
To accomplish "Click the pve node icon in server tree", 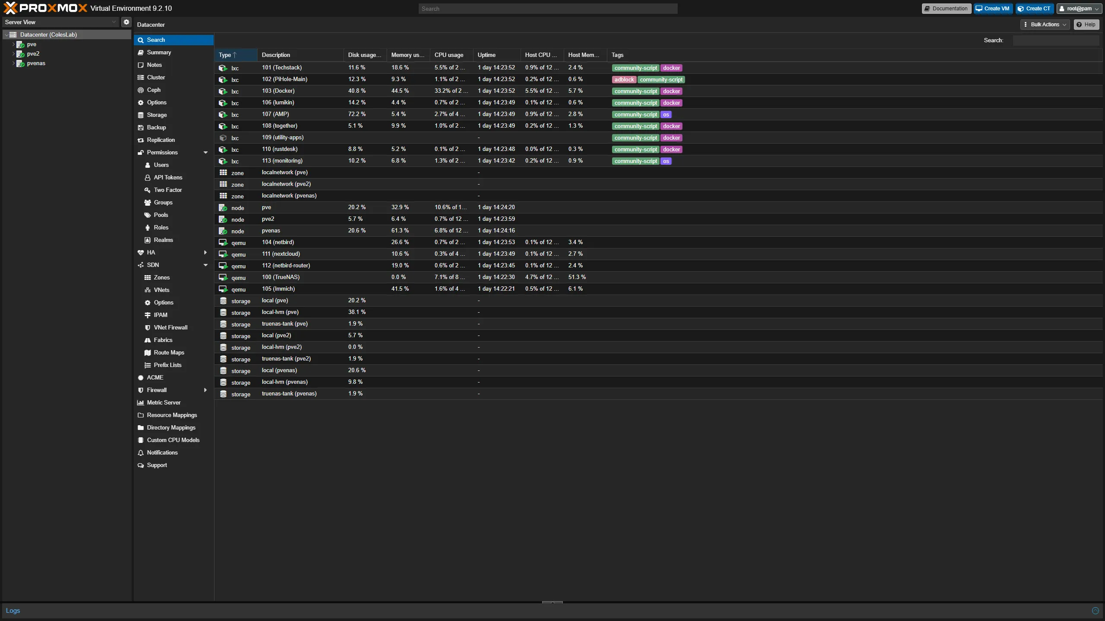I will [20, 44].
